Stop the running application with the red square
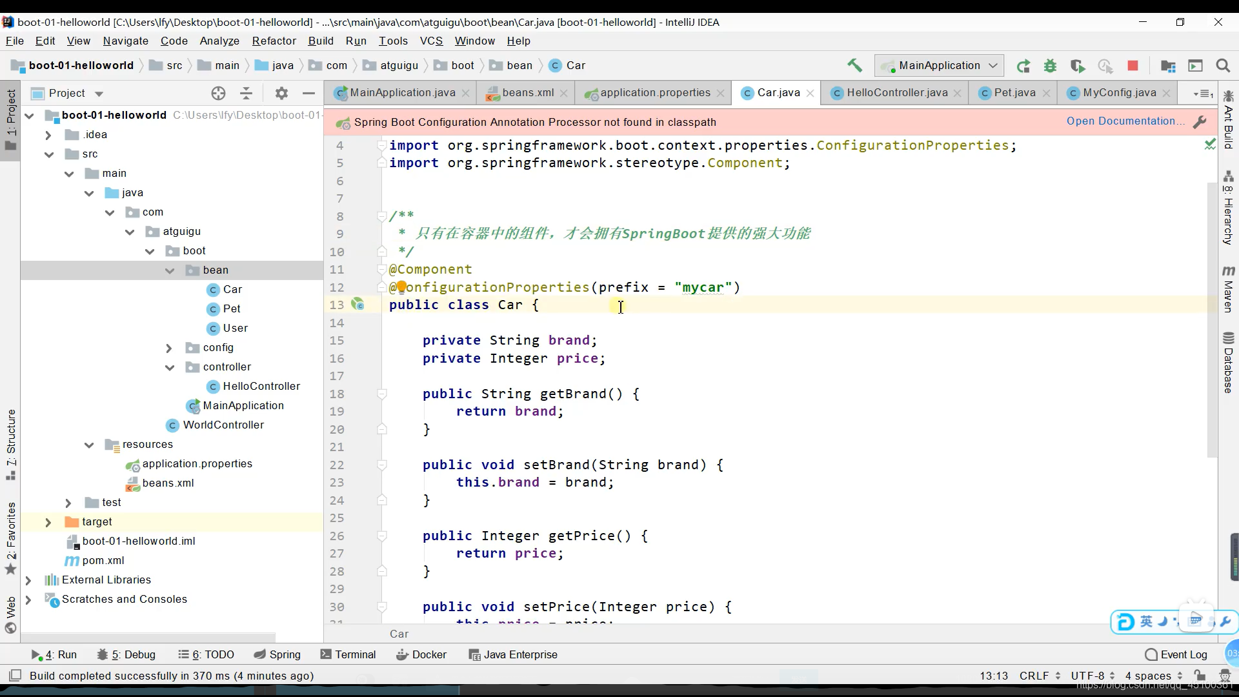 click(x=1133, y=66)
